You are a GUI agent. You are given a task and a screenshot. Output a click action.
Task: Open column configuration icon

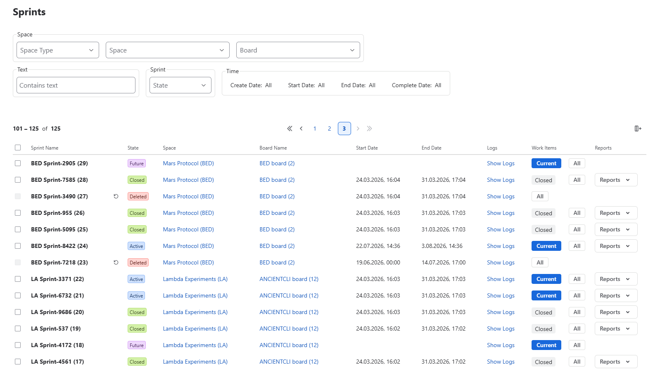click(x=638, y=129)
